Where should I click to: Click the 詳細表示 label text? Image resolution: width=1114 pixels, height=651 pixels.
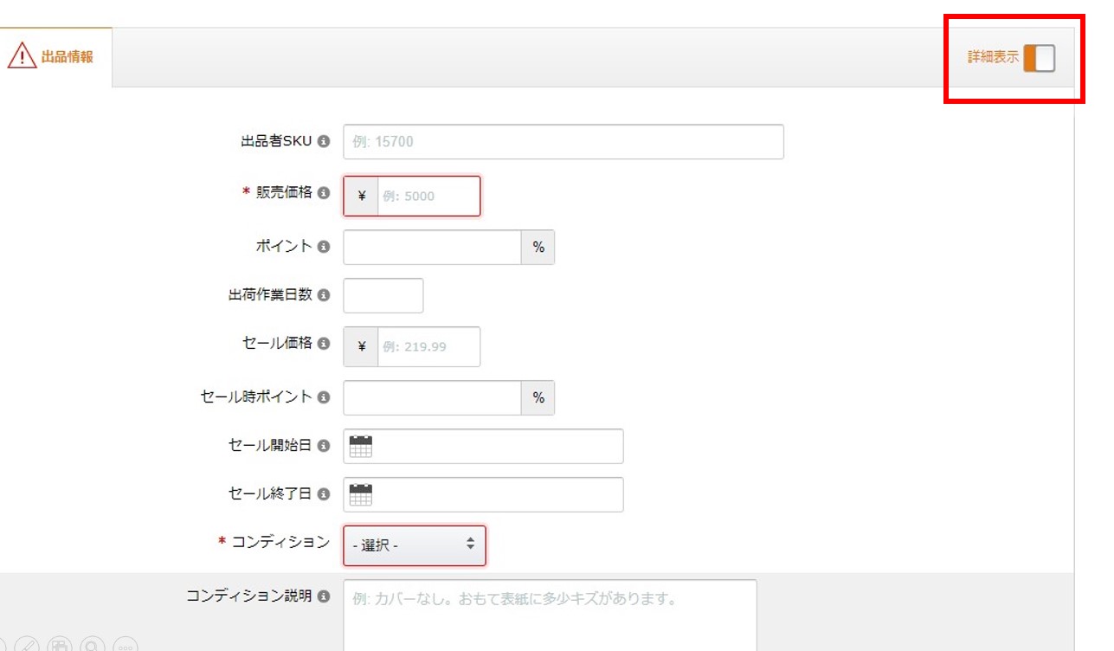[993, 58]
